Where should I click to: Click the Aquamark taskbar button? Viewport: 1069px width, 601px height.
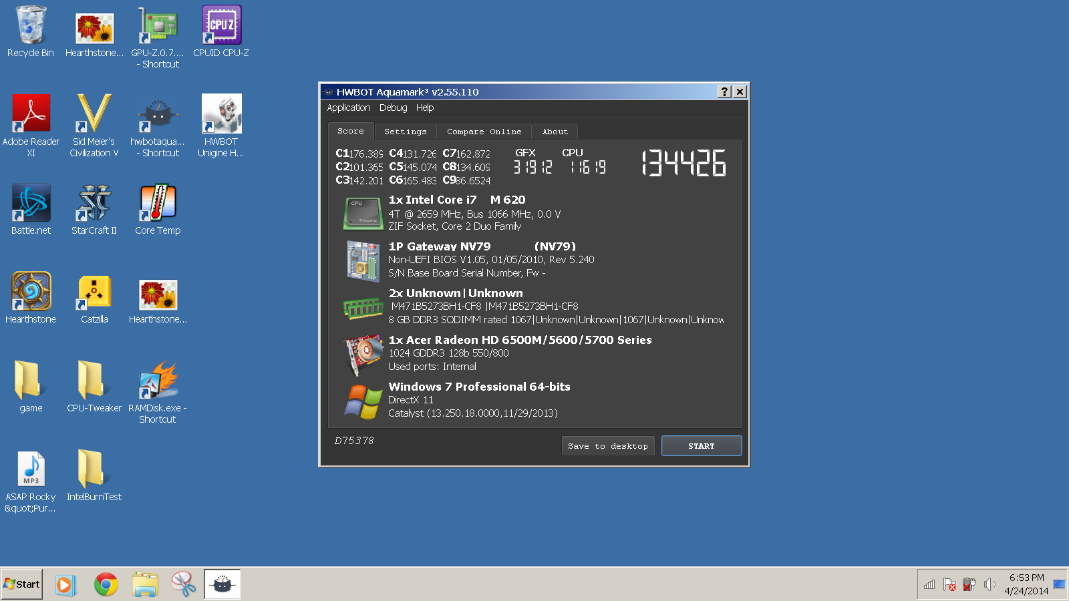(x=222, y=585)
